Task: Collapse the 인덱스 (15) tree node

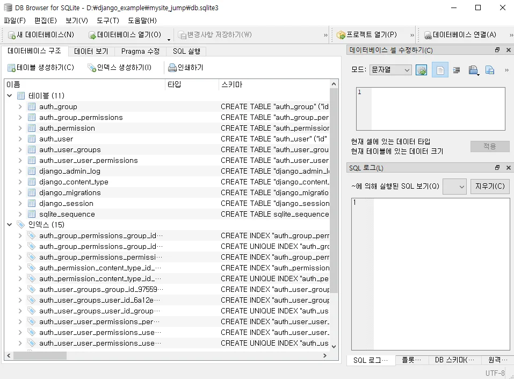Action: [10, 225]
